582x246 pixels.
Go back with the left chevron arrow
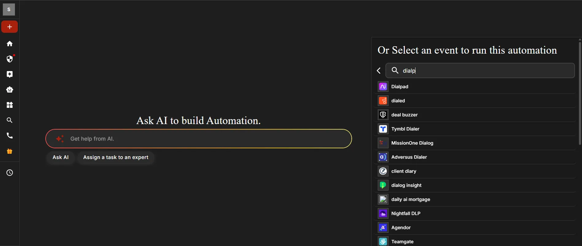click(x=379, y=71)
